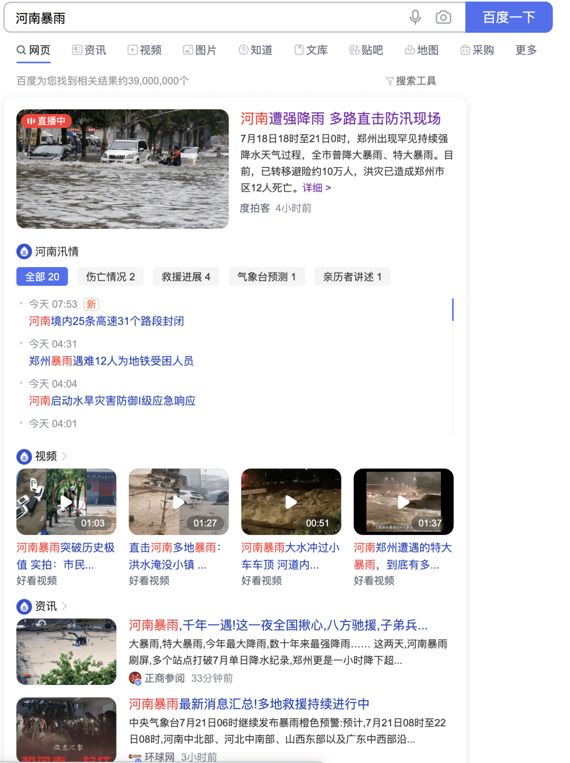
Task: Play the 00:51 video
Action: tap(291, 502)
